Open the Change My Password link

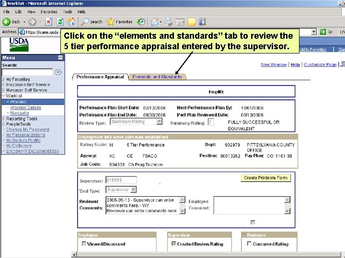point(27,129)
